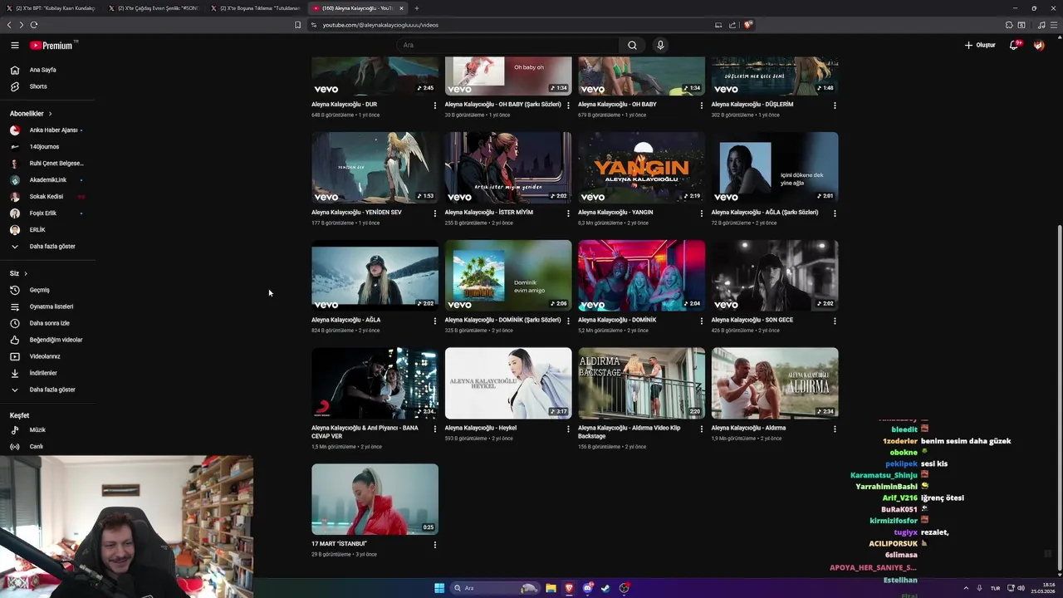The image size is (1063, 598).
Task: Play the YENİDEN SEV thumbnail
Action: click(375, 168)
